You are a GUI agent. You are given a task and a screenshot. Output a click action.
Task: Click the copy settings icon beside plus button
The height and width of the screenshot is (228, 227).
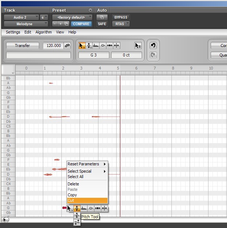click(x=66, y=24)
